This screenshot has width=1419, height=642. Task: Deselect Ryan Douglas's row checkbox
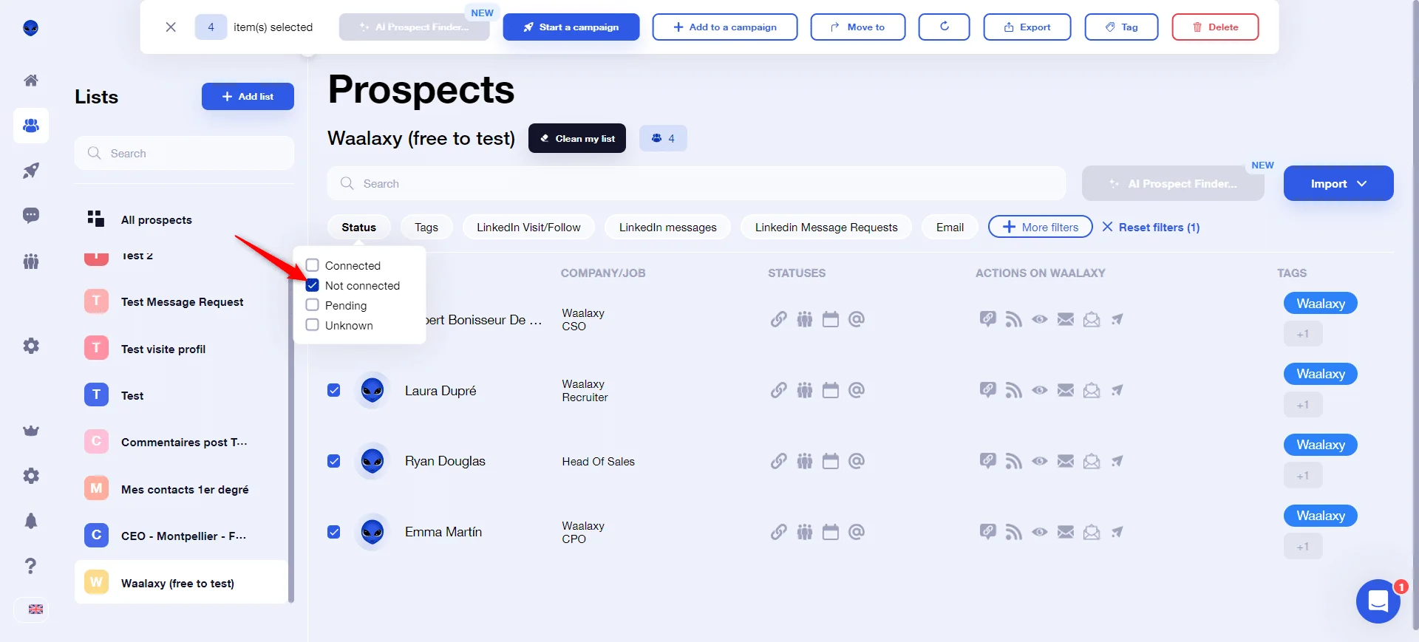(x=334, y=461)
